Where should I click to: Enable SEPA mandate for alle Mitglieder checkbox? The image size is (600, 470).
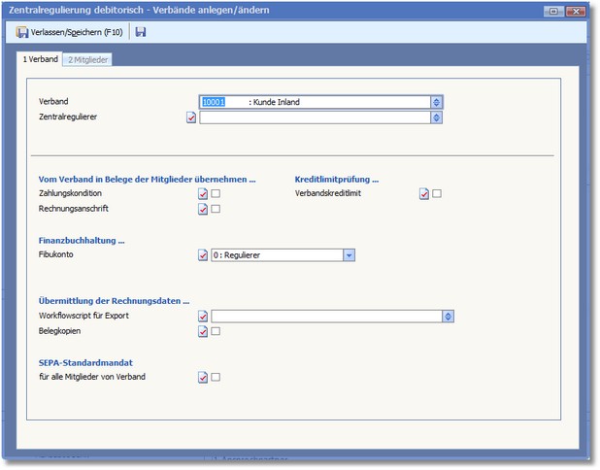(x=216, y=378)
